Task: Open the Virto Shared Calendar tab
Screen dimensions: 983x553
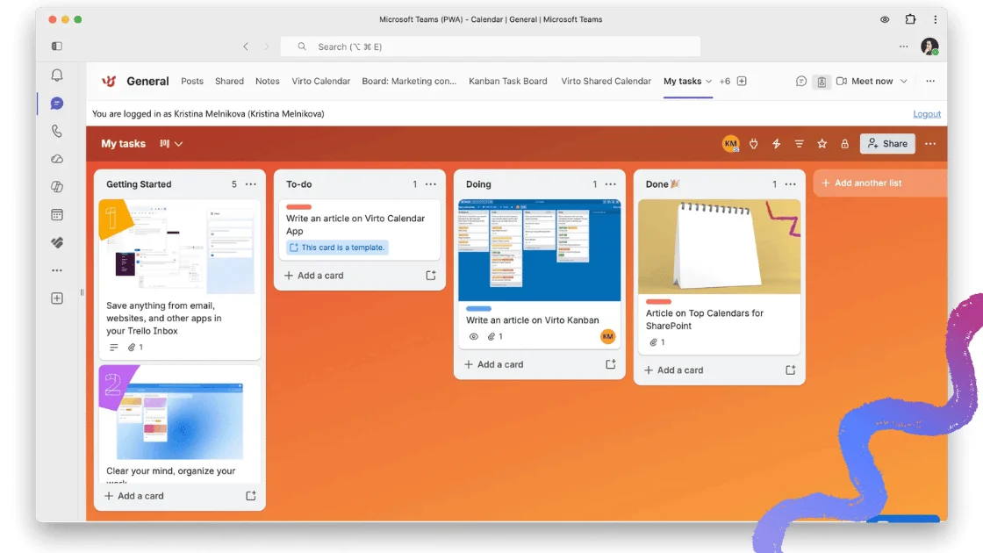Action: [x=606, y=81]
